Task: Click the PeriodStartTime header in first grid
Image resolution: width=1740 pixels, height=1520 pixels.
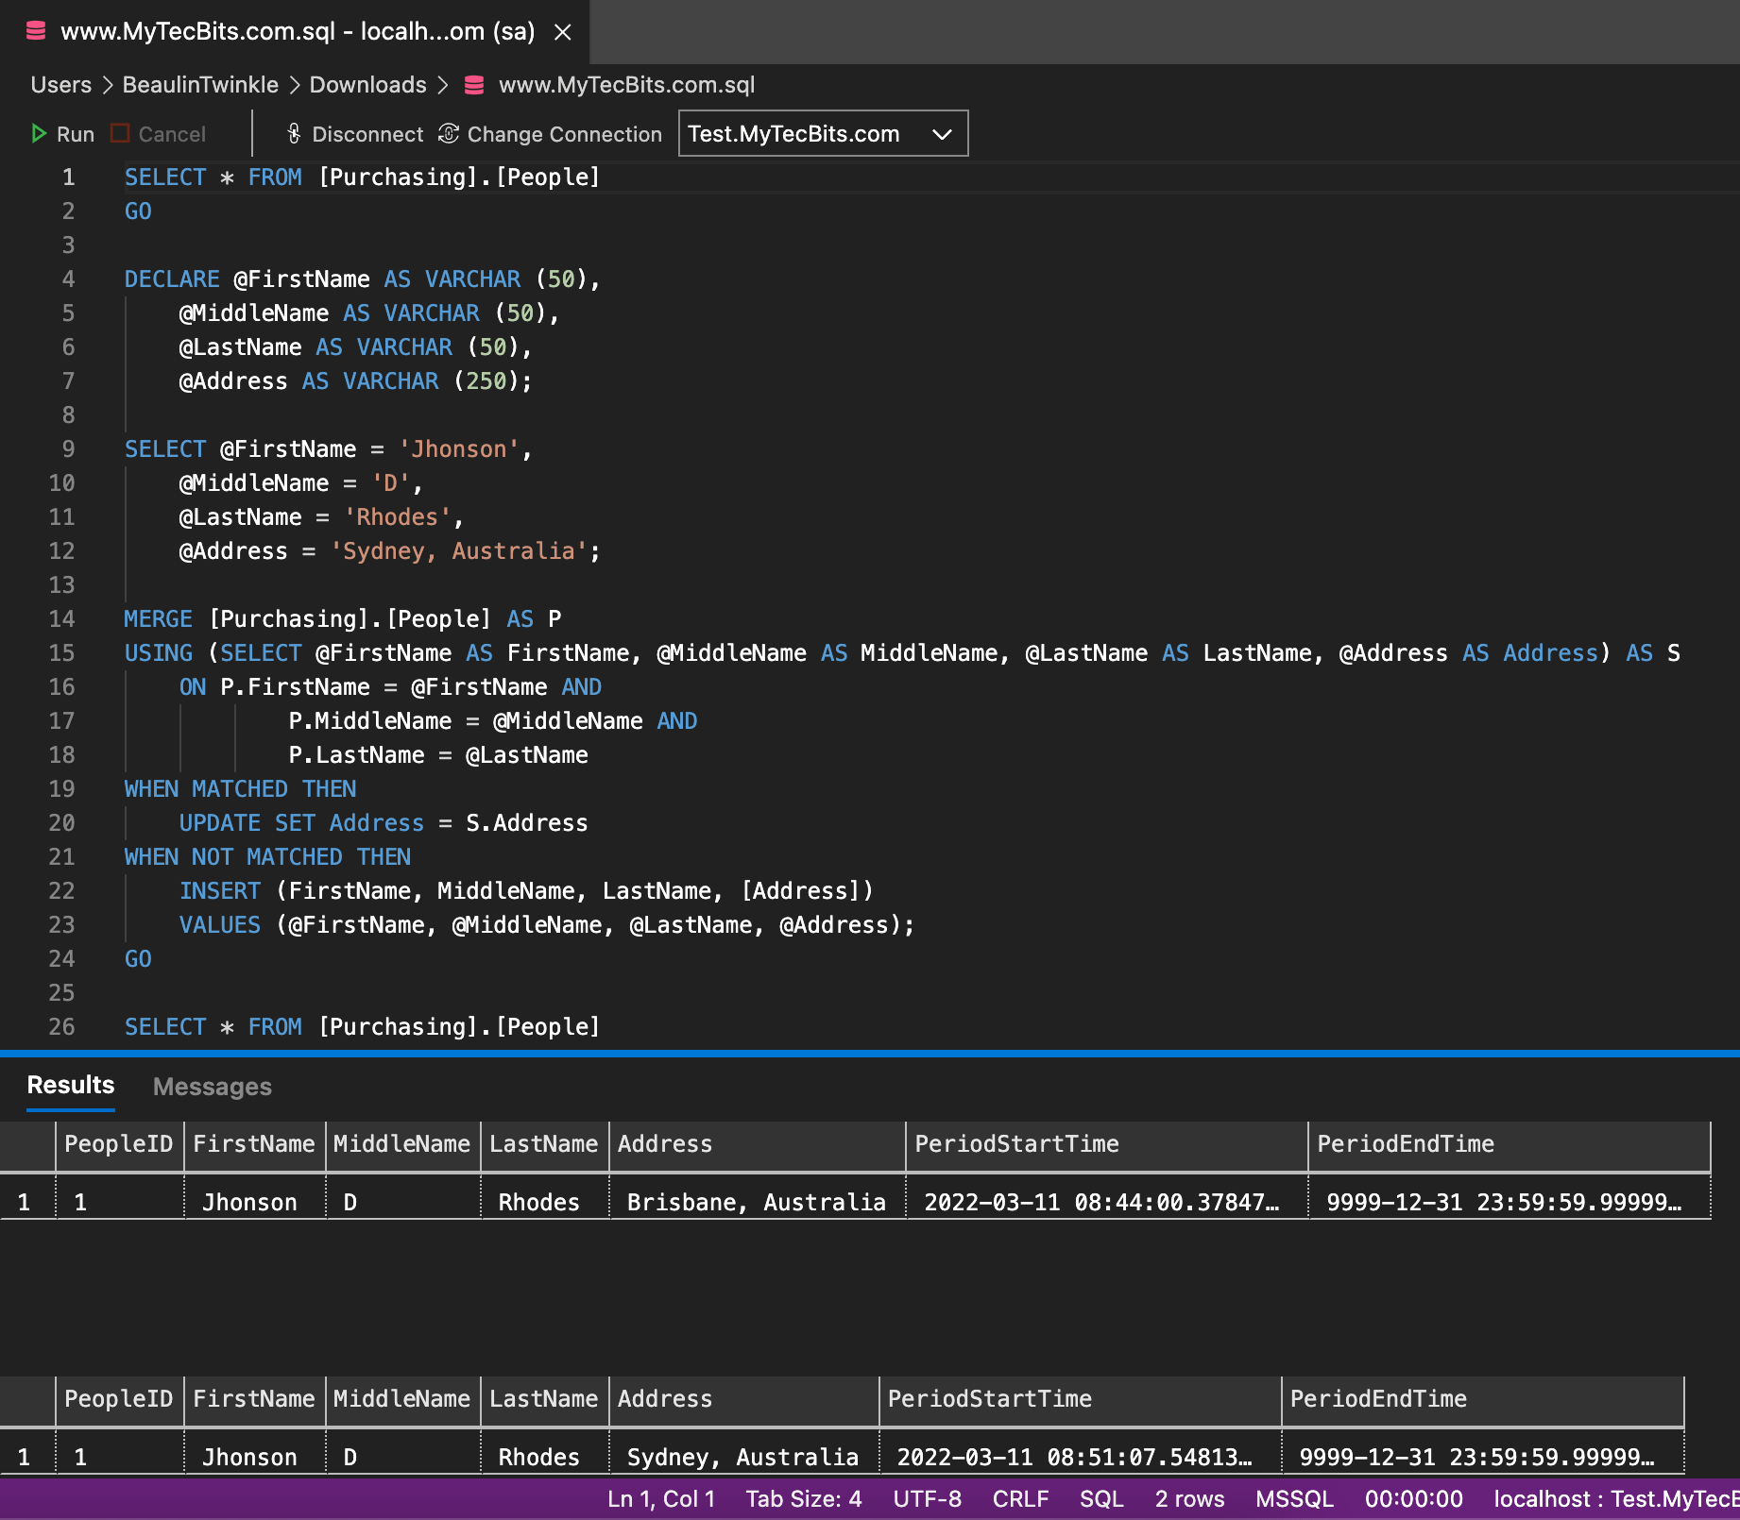Action: point(1016,1144)
